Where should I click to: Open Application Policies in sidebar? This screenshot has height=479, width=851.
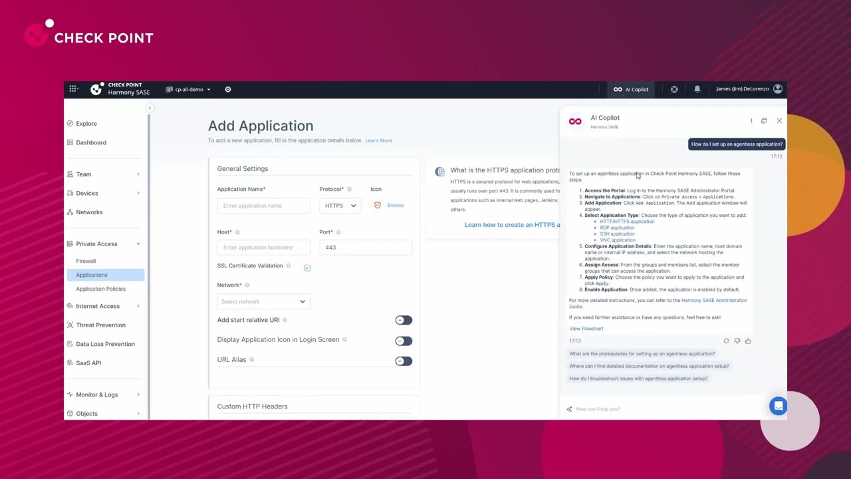pos(100,289)
